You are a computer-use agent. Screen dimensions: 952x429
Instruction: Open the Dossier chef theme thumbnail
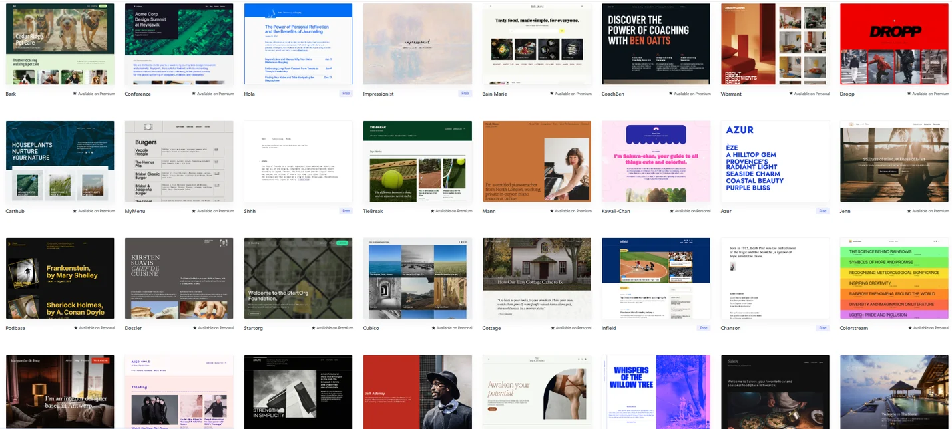pyautogui.click(x=179, y=279)
